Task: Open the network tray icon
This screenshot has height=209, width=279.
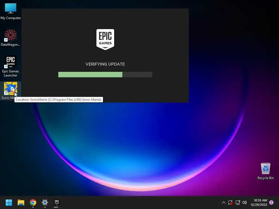Action: click(x=238, y=202)
